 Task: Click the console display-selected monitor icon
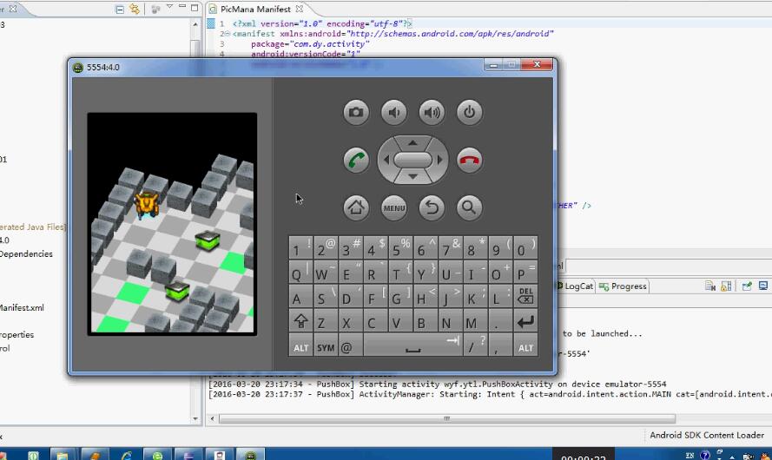pyautogui.click(x=763, y=286)
